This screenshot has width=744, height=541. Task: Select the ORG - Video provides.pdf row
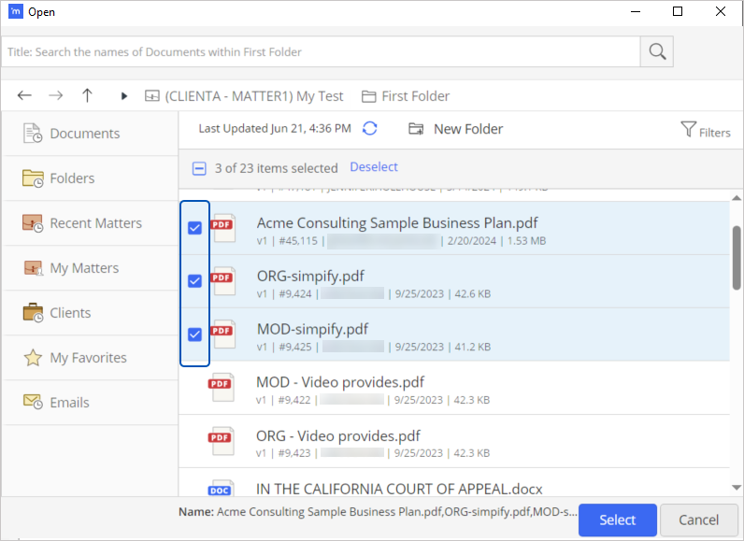454,441
